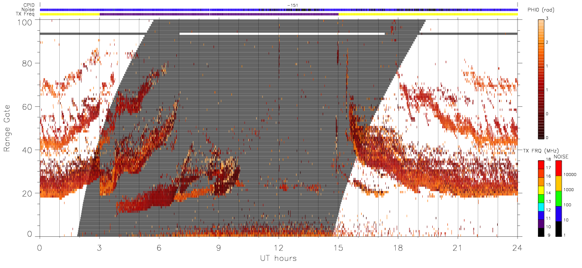582x268 pixels.
Task: Pick the purple 10-11 MHz swatch
Action: click(x=541, y=224)
